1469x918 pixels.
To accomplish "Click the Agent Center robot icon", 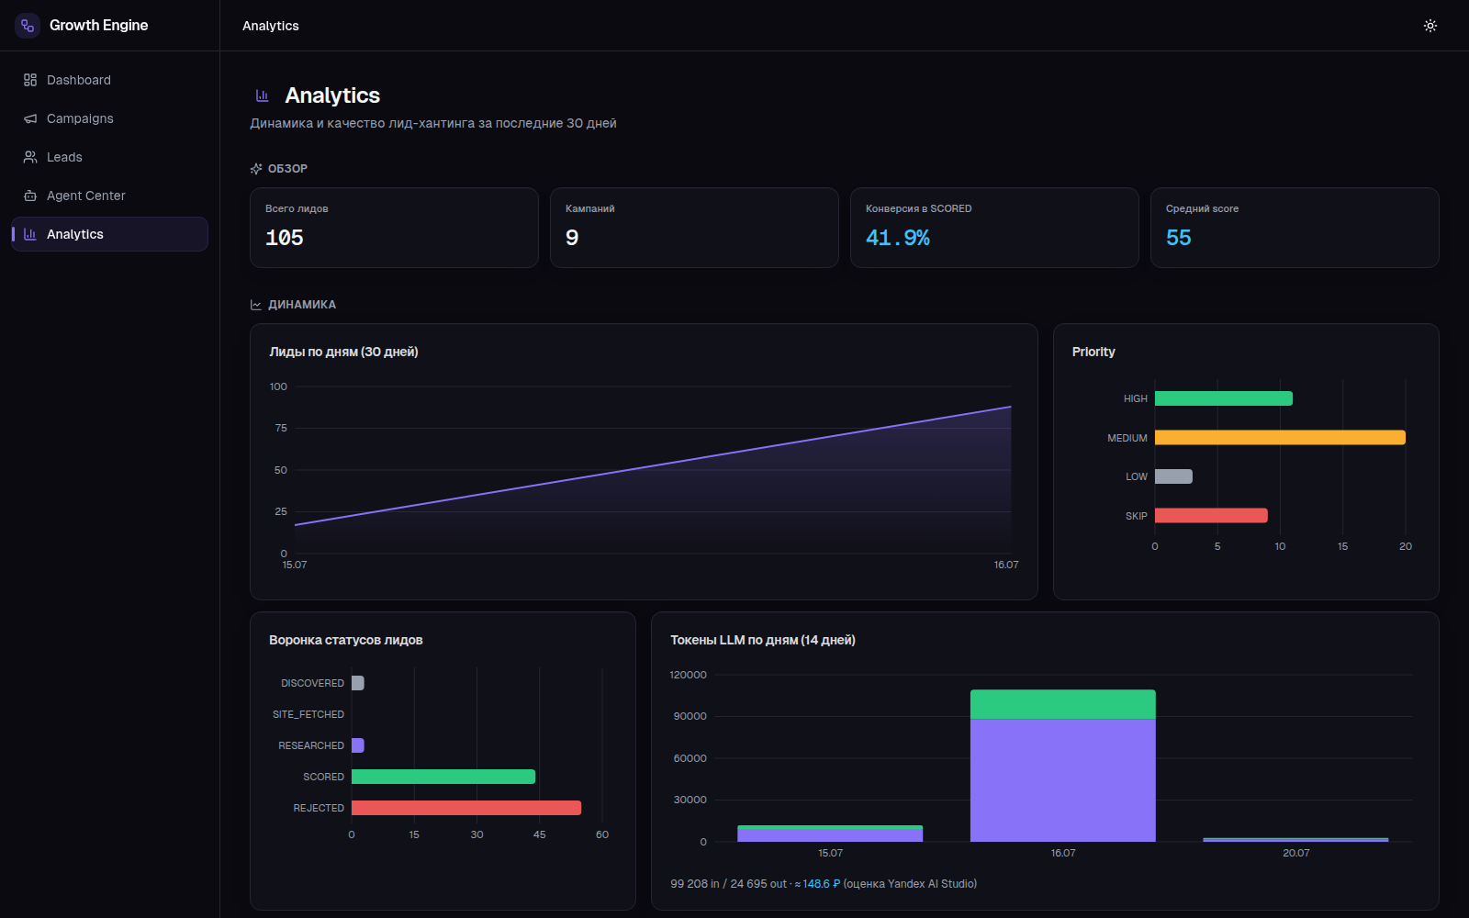I will click(x=30, y=196).
